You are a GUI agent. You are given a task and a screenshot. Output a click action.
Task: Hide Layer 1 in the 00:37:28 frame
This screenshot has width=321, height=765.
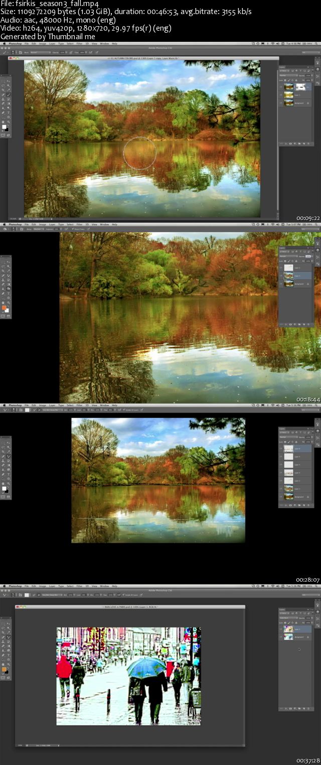pos(281,628)
